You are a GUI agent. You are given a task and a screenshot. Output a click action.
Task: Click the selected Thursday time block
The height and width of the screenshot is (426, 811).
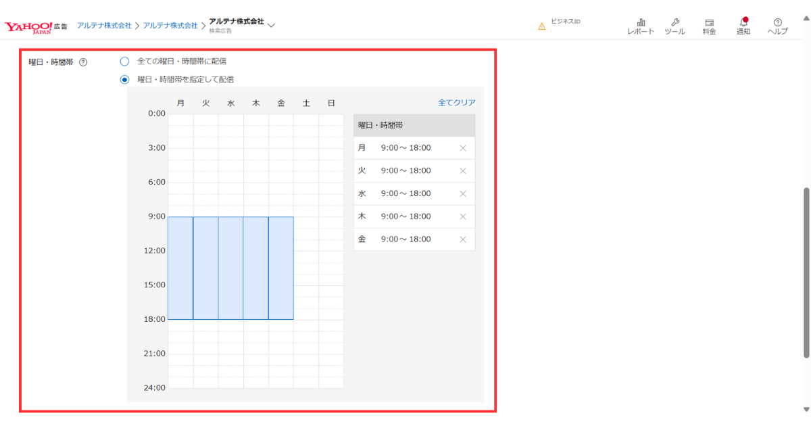255,268
